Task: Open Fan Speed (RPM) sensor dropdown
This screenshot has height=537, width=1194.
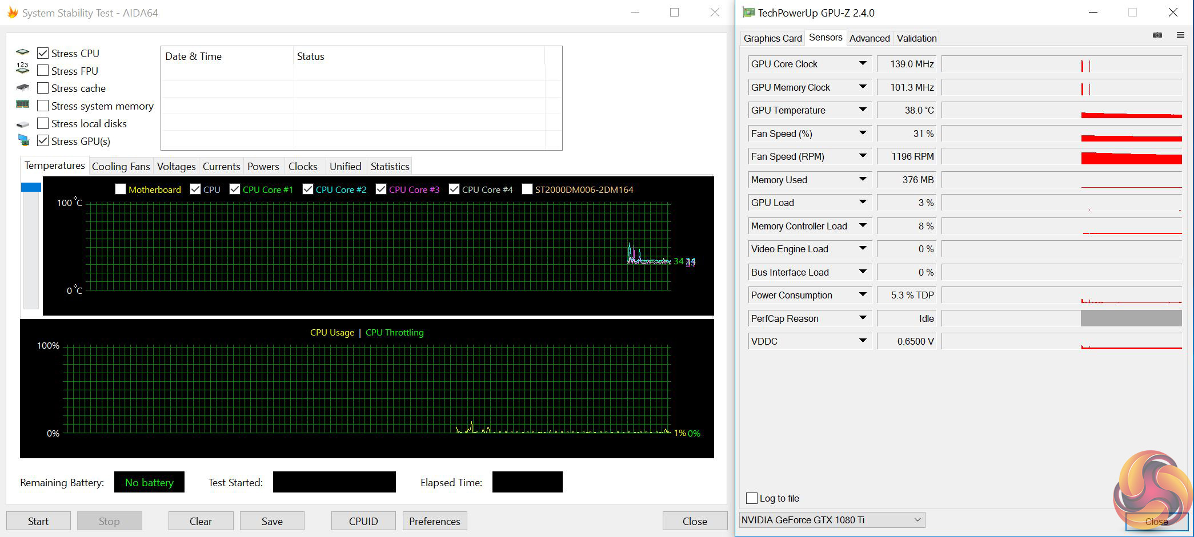Action: coord(863,156)
